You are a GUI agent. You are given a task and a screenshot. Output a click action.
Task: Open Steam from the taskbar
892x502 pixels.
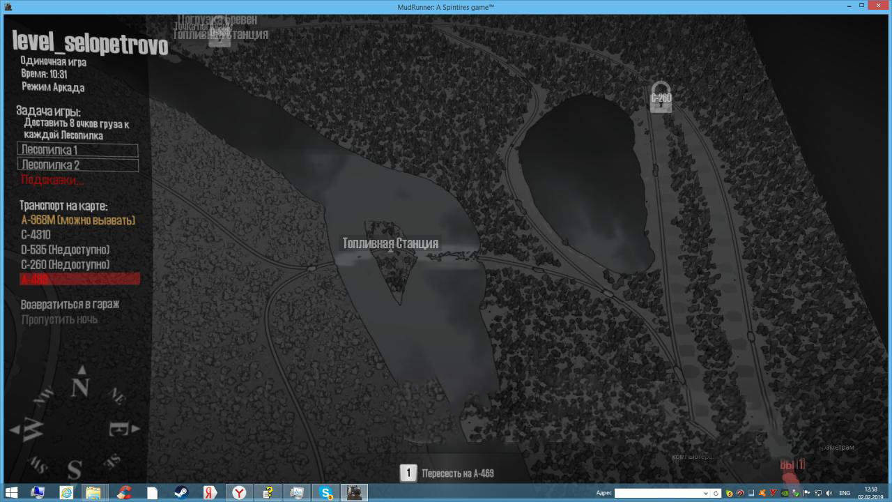181,493
